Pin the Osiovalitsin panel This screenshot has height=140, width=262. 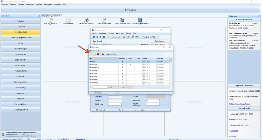pyautogui.click(x=40, y=16)
